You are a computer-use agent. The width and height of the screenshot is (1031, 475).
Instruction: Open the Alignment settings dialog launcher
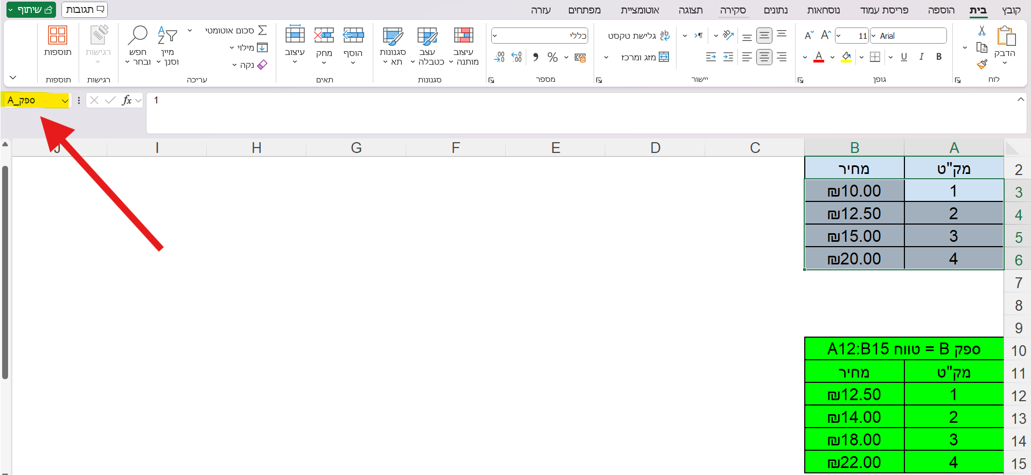click(x=599, y=80)
